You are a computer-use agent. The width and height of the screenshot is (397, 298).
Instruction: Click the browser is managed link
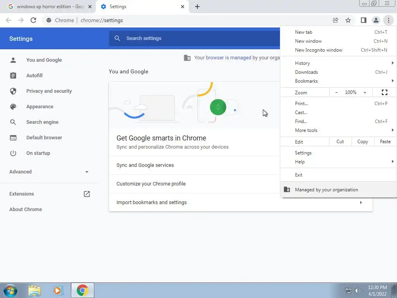click(228, 58)
